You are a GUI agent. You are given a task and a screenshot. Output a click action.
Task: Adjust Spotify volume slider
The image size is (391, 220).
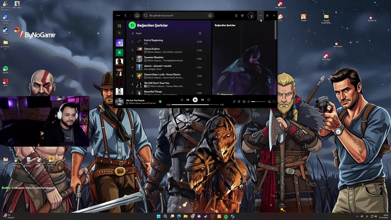pyautogui.click(x=258, y=101)
